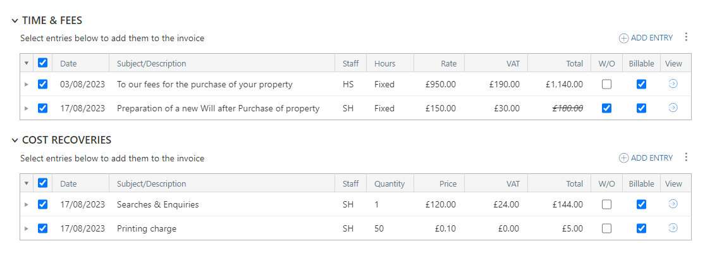Viewport: 705px width, 260px height.
Task: Toggle select-all checkbox in Cost Recoveries header
Action: (43, 183)
